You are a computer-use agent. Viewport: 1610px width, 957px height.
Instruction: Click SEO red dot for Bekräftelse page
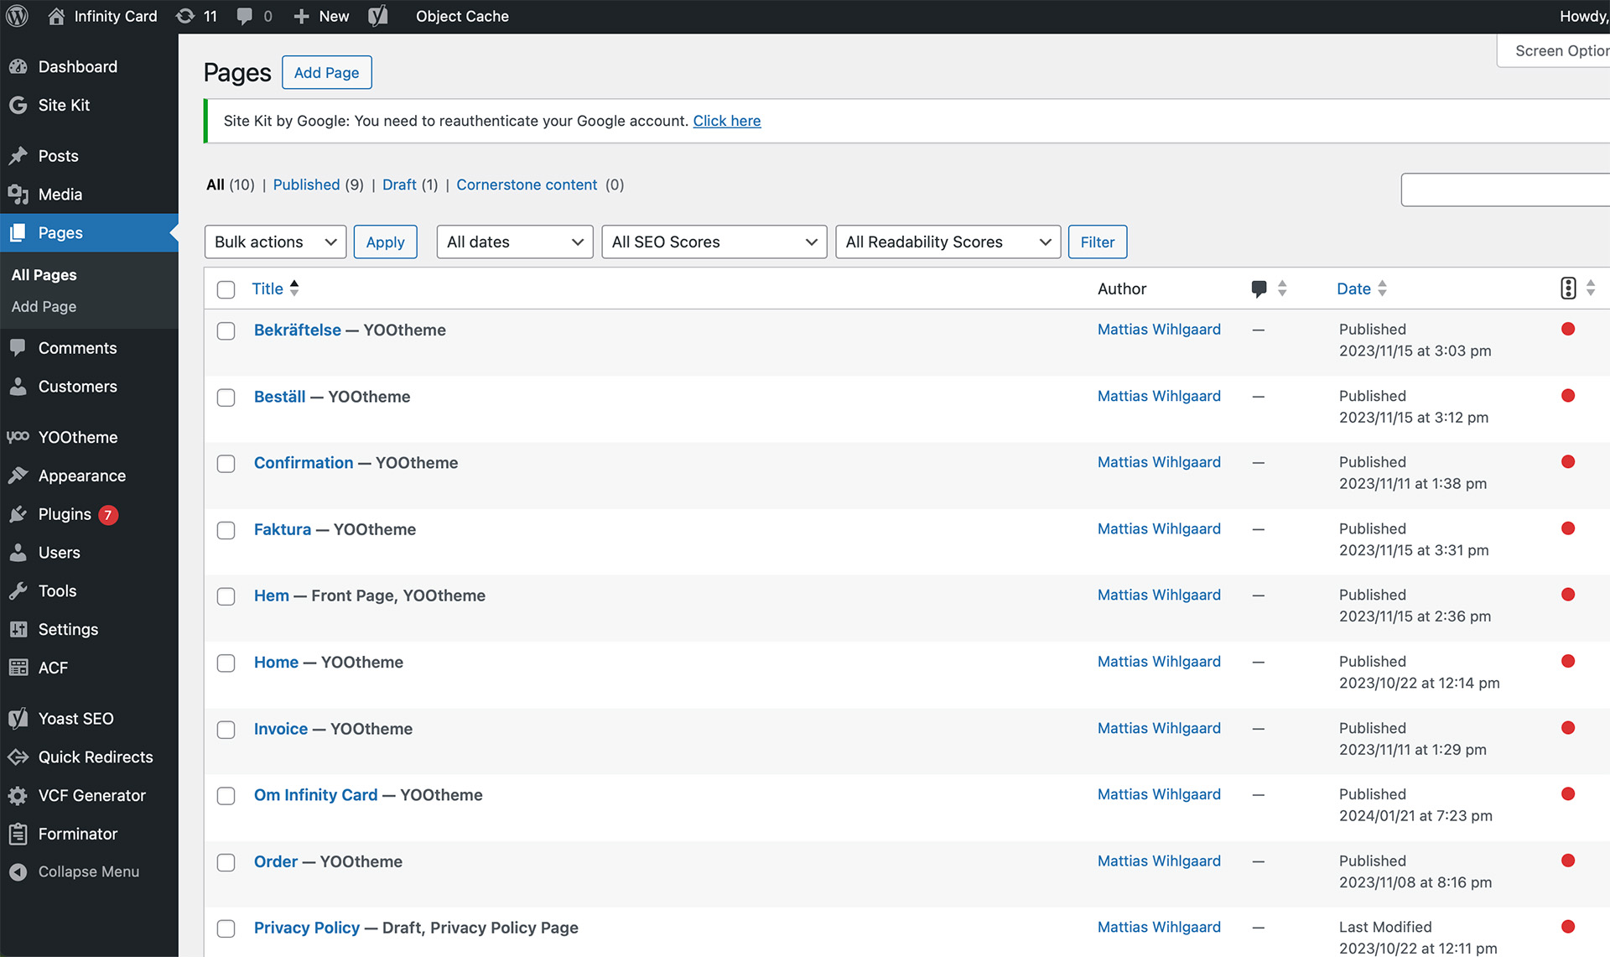tap(1568, 329)
